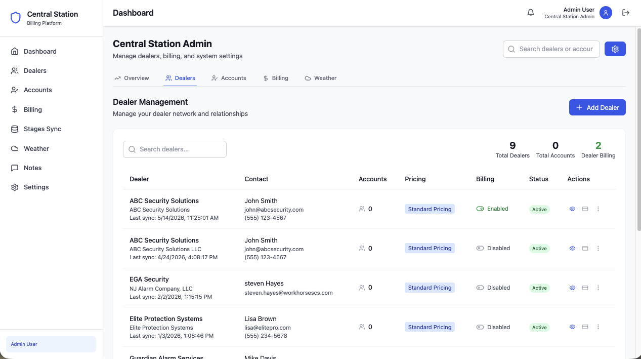The image size is (641, 359).
Task: Focus the Search dealers field in table
Action: 175,149
